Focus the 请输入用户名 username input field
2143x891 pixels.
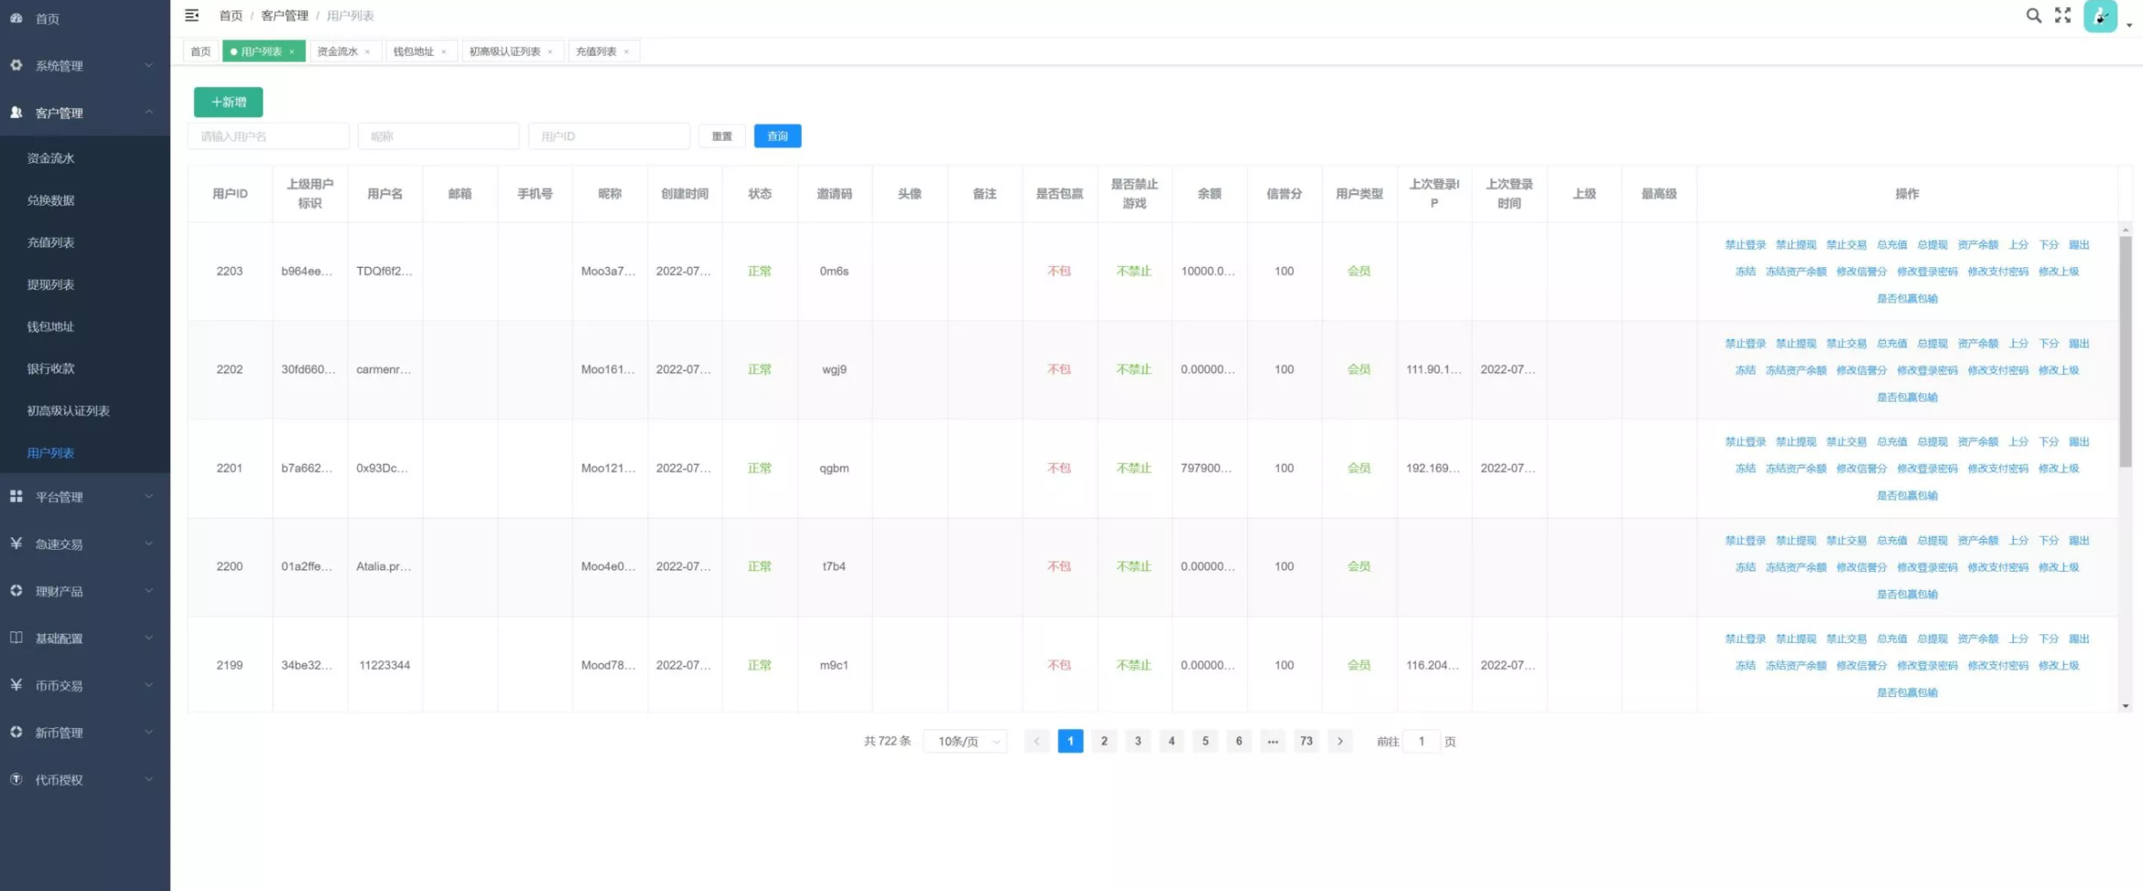coord(268,136)
